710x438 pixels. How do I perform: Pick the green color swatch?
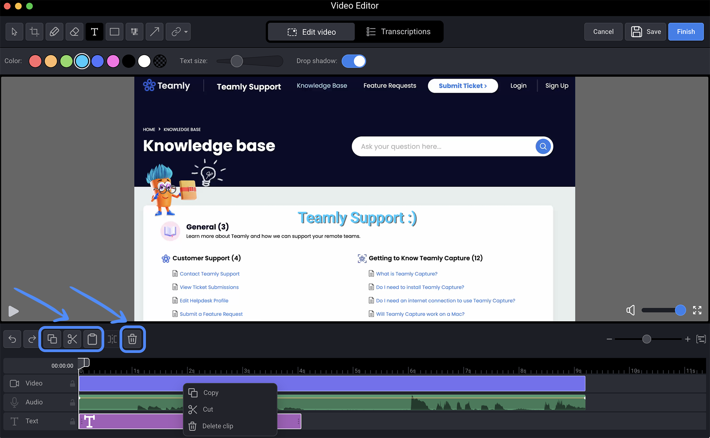pos(66,61)
